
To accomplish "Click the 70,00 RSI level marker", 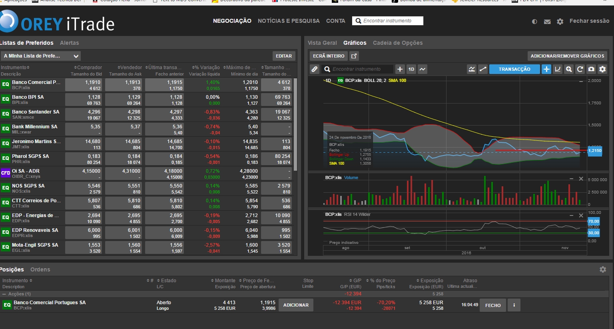I will pos(594,221).
